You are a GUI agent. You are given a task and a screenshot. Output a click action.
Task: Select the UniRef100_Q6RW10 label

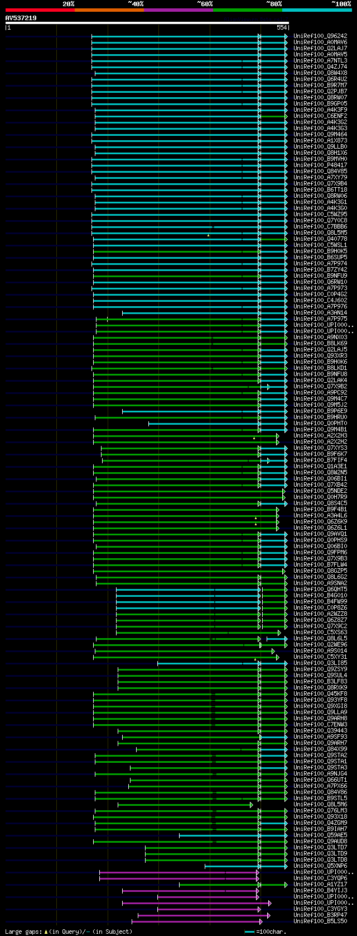coord(320,282)
